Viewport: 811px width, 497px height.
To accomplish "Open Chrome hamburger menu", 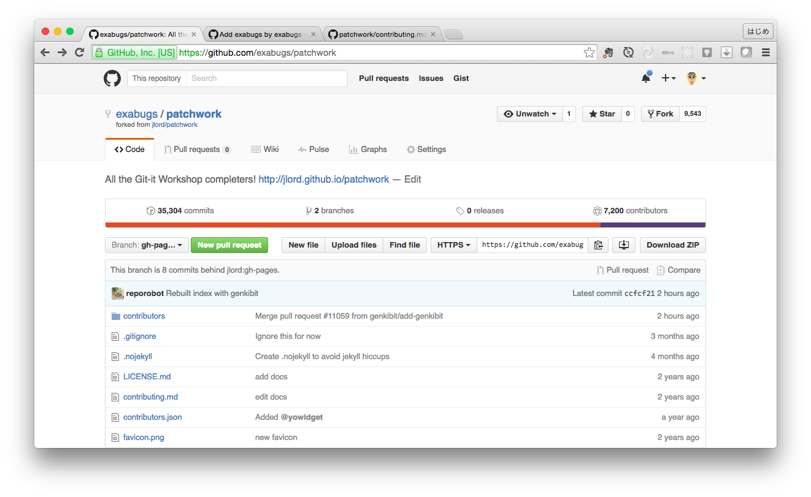I will pyautogui.click(x=766, y=53).
